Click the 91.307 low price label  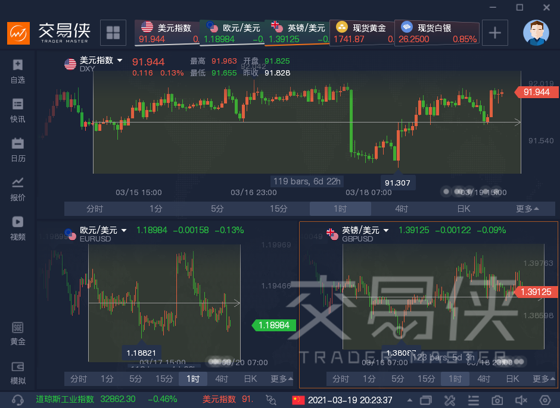pos(397,183)
